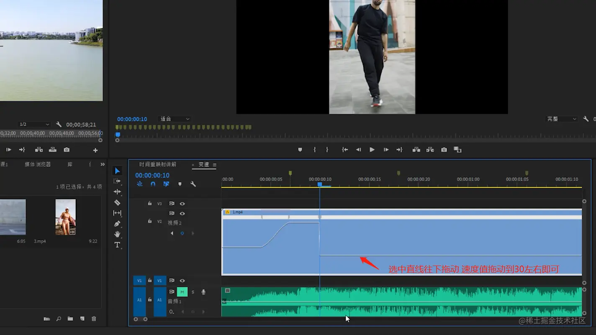Open source monitor resolution dropdown 1/2
The height and width of the screenshot is (335, 596).
(34, 125)
